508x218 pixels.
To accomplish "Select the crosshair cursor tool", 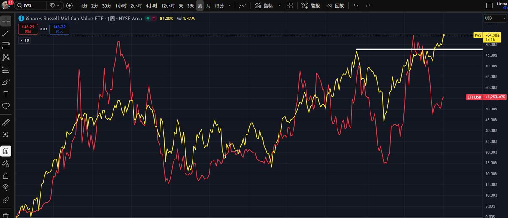I will [6, 21].
